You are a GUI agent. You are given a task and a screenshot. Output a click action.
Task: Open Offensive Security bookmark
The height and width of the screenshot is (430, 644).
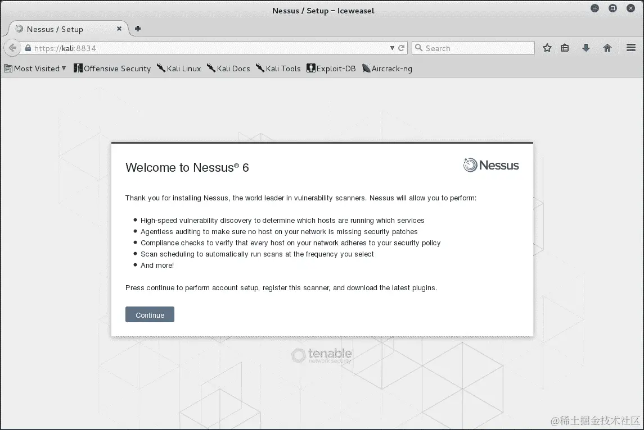(x=112, y=68)
